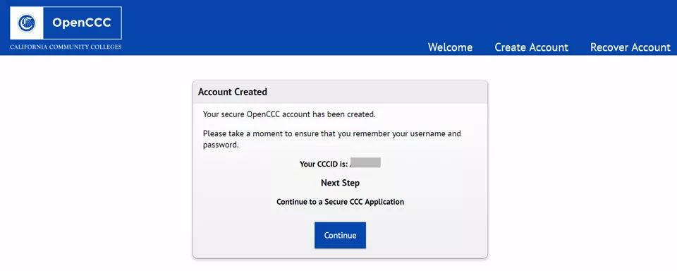Screen dimensions: 677x271
Task: Open the Recover Account page
Action: click(630, 47)
